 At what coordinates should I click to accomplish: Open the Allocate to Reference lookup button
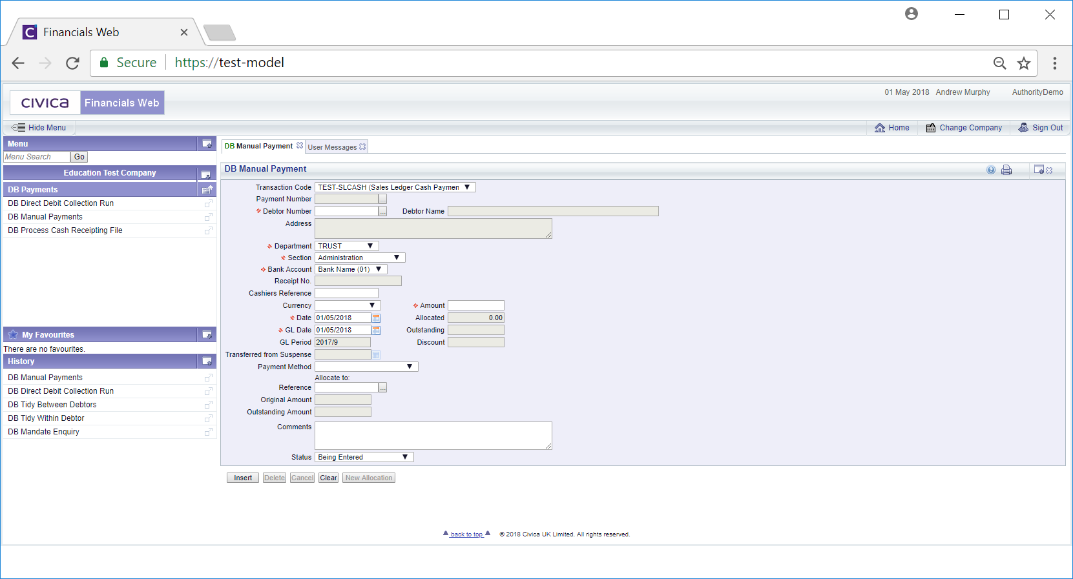tap(383, 388)
